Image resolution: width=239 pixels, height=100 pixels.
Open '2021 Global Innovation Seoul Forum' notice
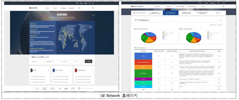(x=38, y=79)
